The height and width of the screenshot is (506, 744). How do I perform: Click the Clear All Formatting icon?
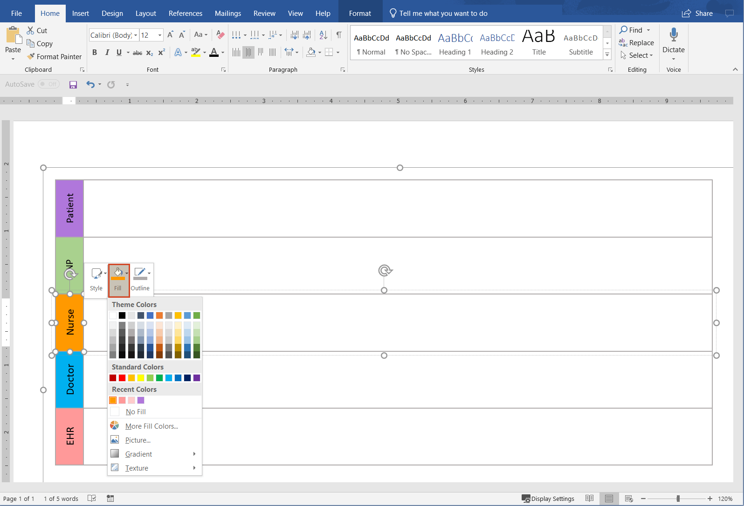pyautogui.click(x=220, y=35)
